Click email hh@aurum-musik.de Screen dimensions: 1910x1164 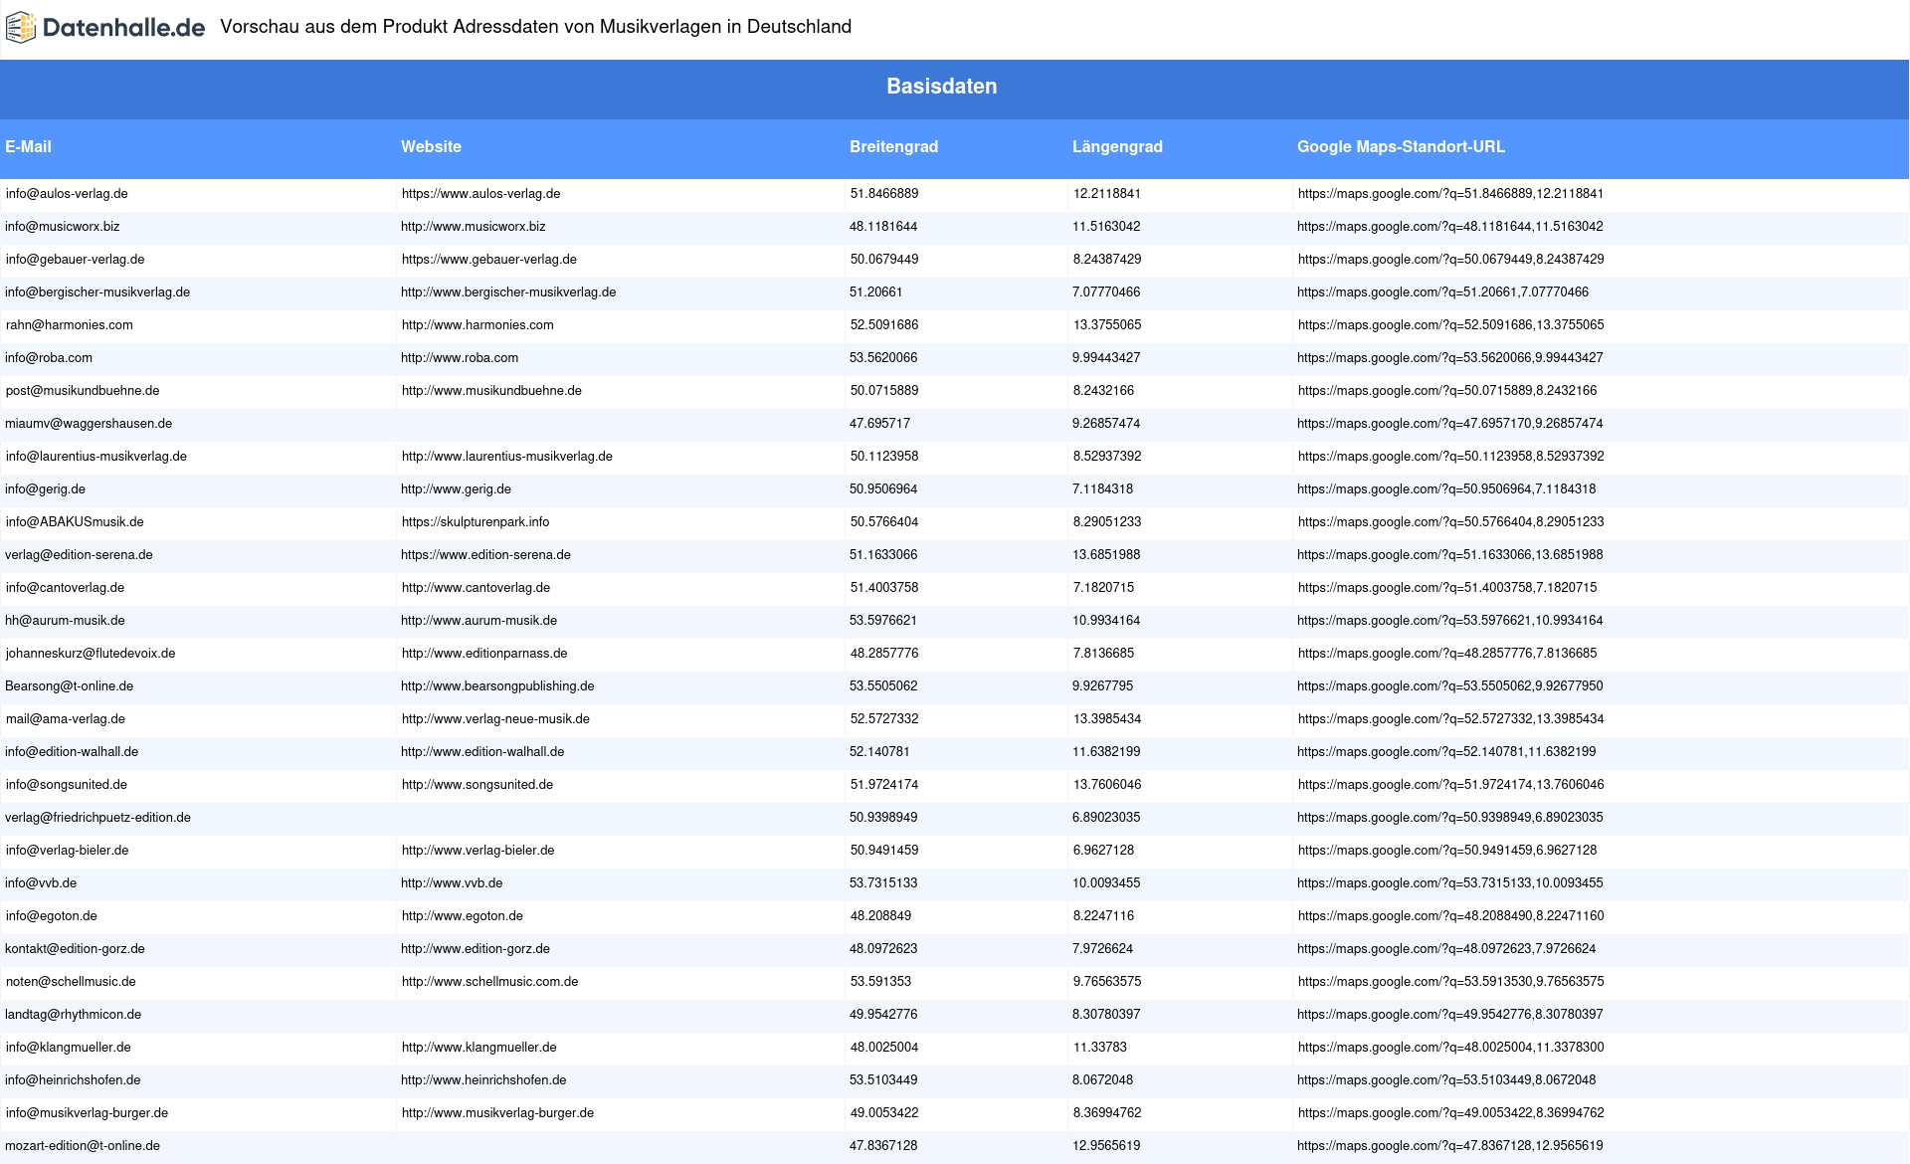click(65, 621)
